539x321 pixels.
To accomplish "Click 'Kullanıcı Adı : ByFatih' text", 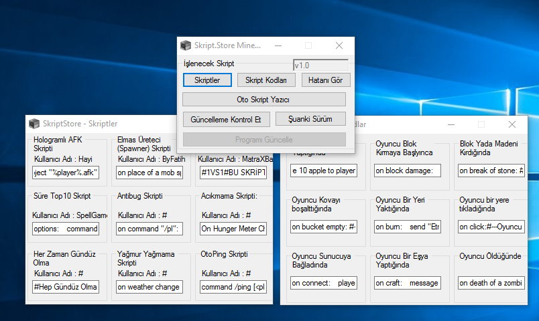I will click(x=152, y=159).
